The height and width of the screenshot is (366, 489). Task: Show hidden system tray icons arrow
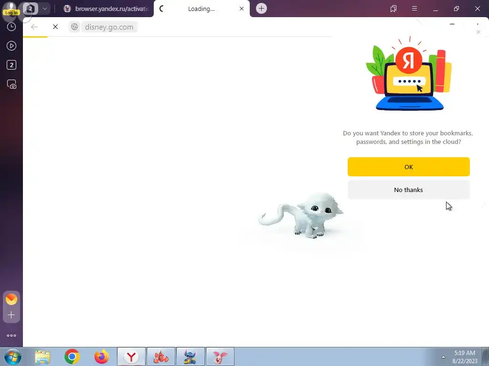(x=443, y=357)
